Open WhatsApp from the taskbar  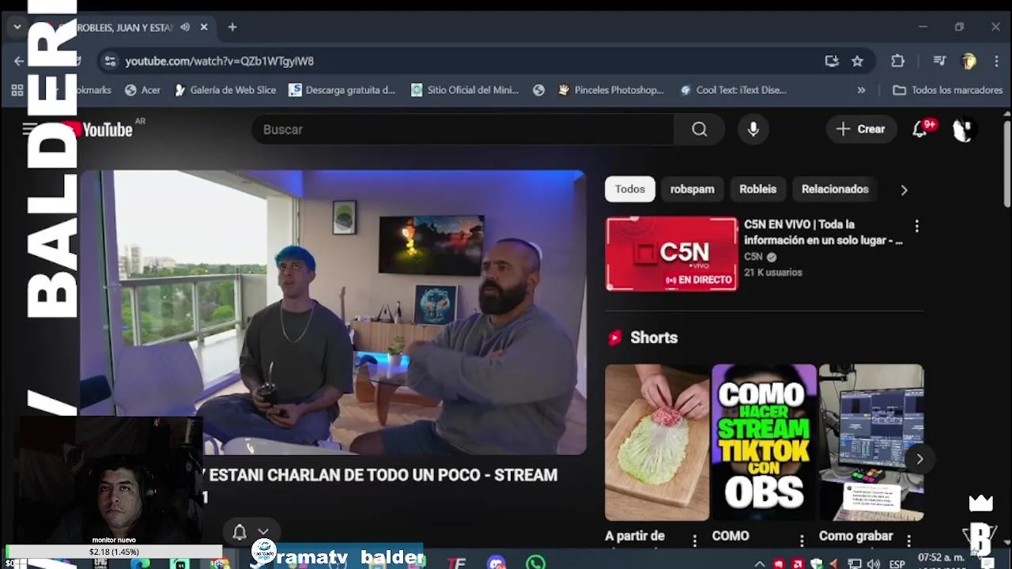click(x=536, y=563)
